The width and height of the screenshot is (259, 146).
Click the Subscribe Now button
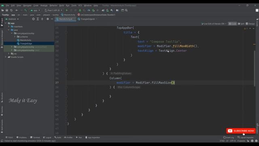pyautogui.click(x=241, y=131)
